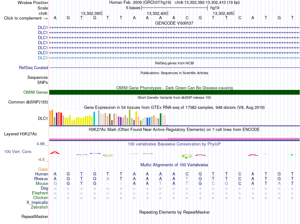Open 'Multiz Alignments of 100 Vertebrates' title
The image size is (300, 224).
[174, 165]
